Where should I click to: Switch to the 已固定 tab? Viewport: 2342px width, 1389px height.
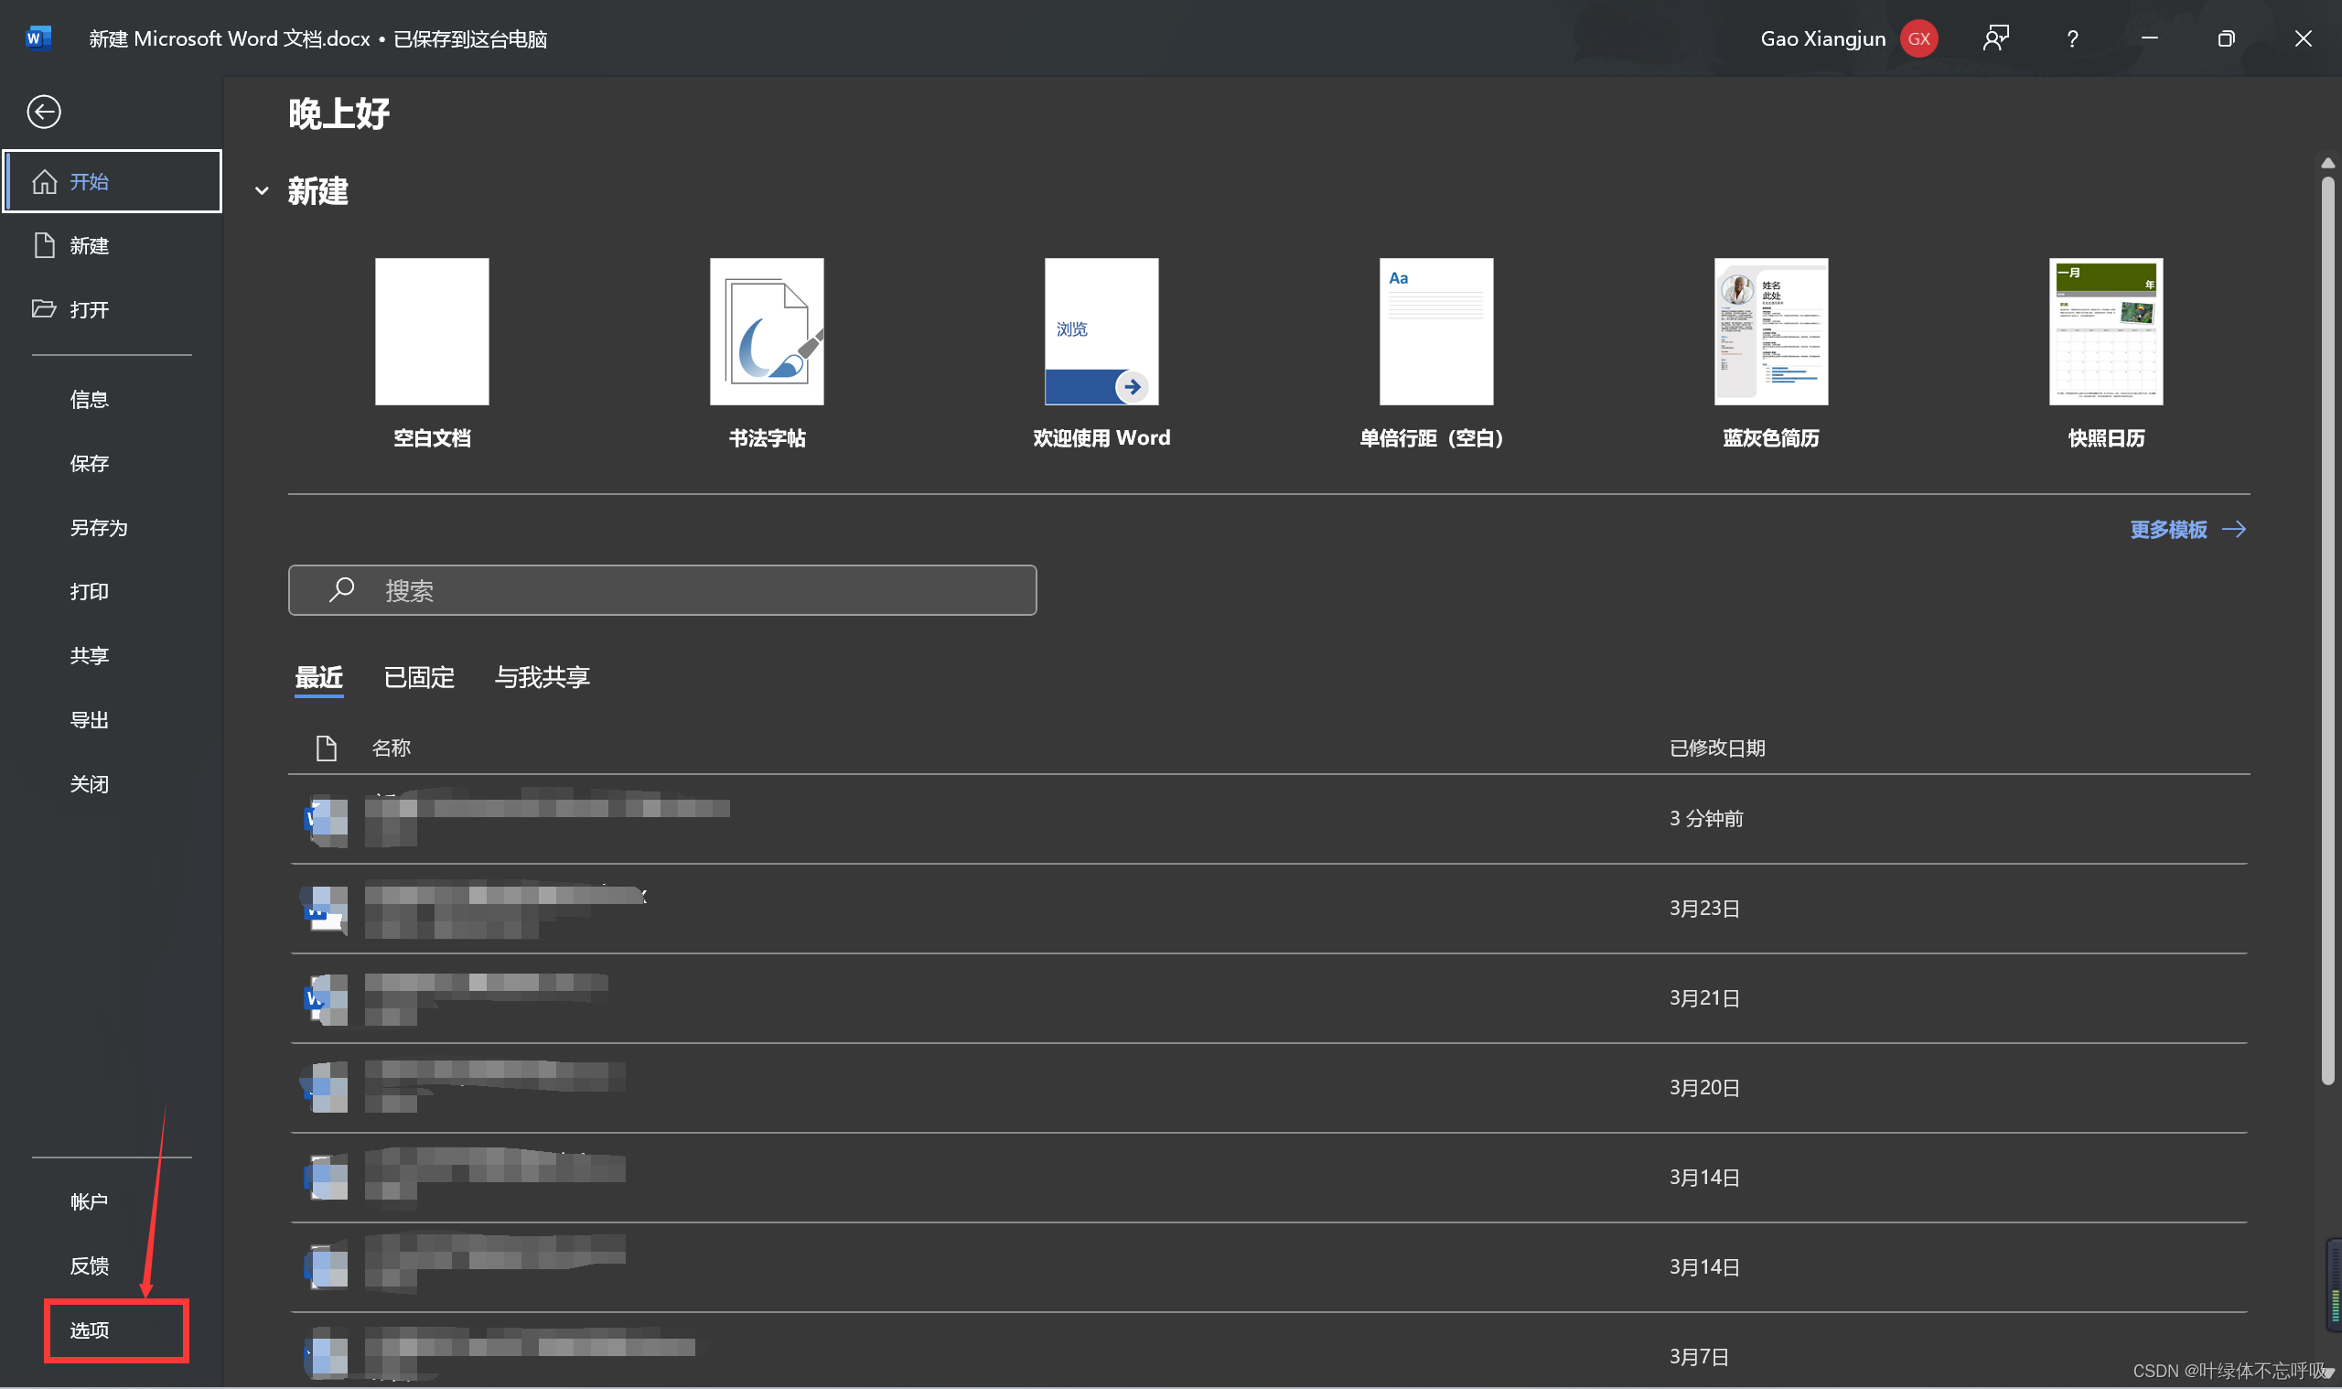tap(418, 677)
